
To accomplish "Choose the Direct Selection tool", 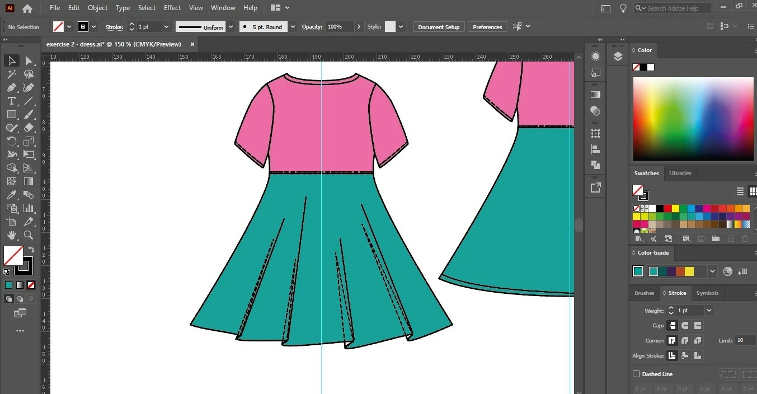I will pyautogui.click(x=29, y=60).
